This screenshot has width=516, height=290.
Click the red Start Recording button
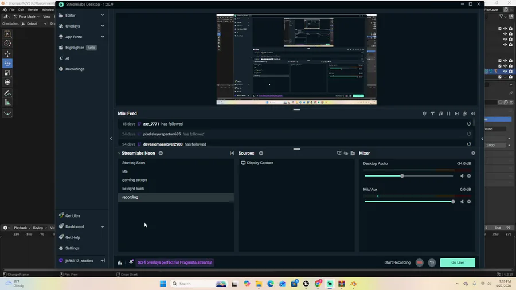pos(419,262)
